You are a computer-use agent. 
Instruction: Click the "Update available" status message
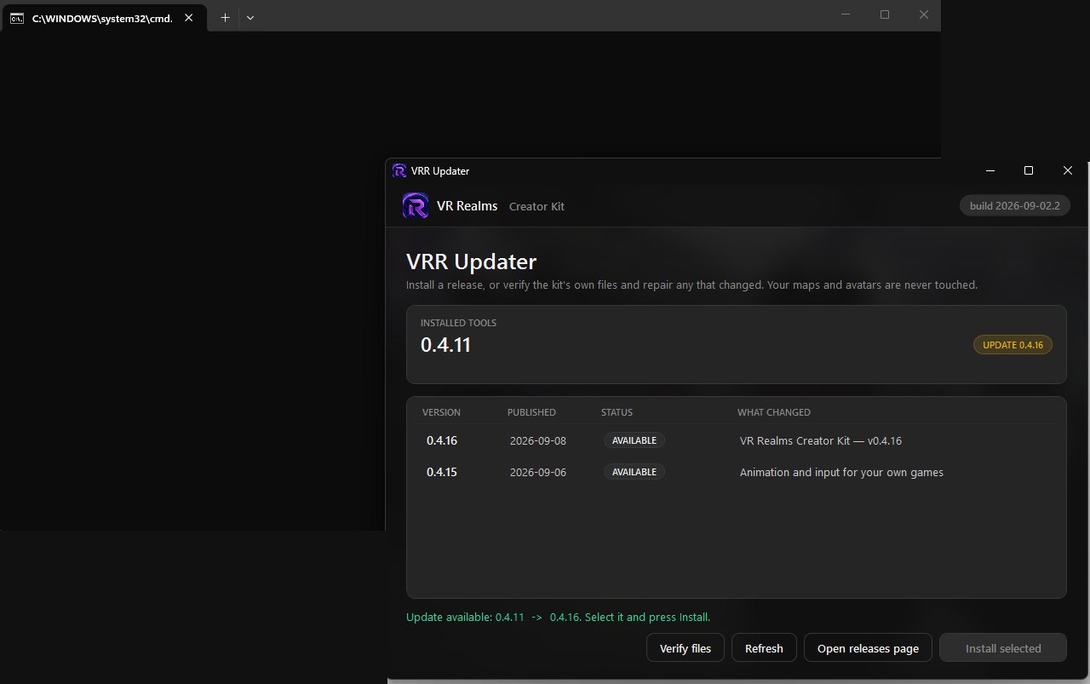coord(558,617)
